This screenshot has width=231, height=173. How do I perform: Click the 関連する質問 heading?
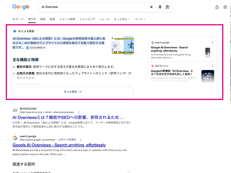click(x=24, y=164)
